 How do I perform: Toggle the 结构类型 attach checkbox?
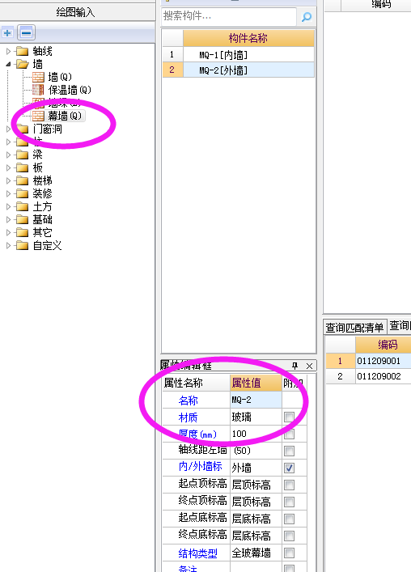289,553
